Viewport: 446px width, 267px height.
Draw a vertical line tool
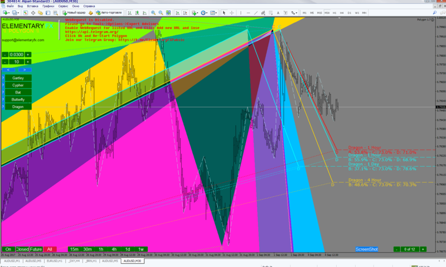(241, 13)
